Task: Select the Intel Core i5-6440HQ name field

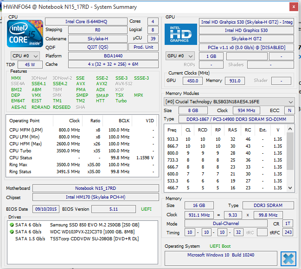Action: pyautogui.click(x=86, y=21)
